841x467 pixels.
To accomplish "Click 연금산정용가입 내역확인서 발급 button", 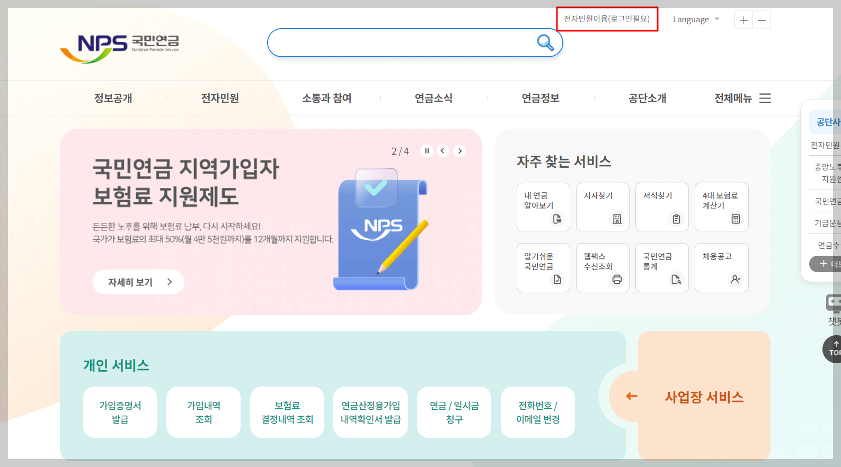I will [370, 412].
